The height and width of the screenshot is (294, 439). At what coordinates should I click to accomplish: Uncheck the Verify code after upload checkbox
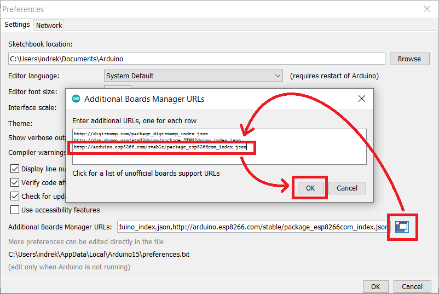coord(15,182)
